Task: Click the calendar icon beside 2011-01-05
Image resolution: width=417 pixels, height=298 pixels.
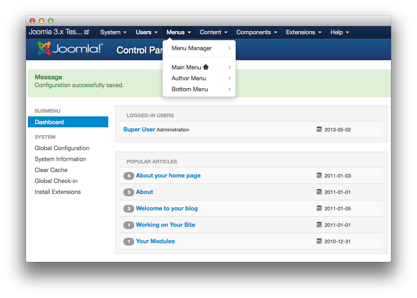Action: [319, 209]
